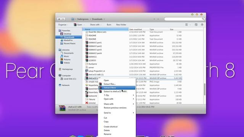Click the New folder button
This screenshot has width=244, height=137.
(121, 25)
